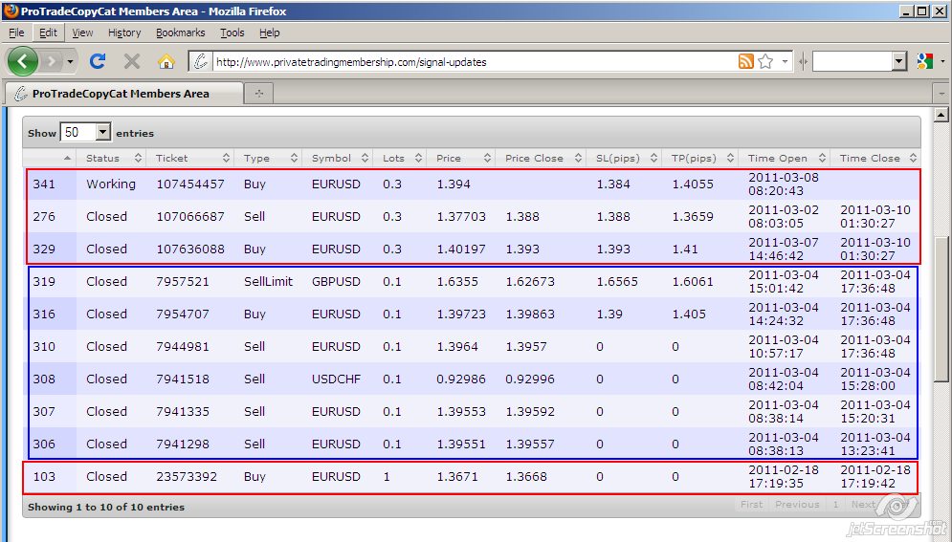Open a new tab with the plus button
The height and width of the screenshot is (542, 952).
(259, 94)
